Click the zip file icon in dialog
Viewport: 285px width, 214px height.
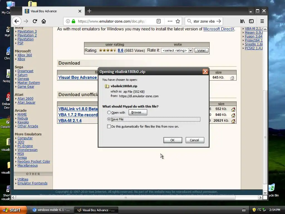107,86
